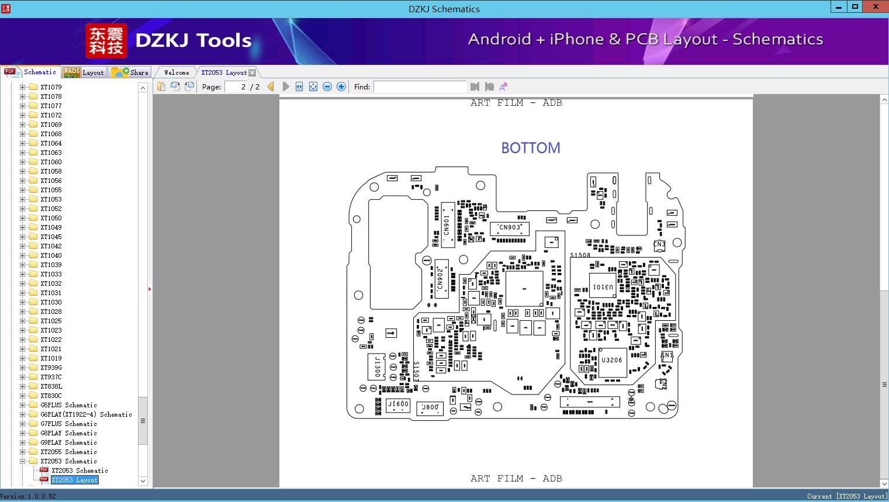Find the next search result
Screen dimensions: 889x502
tap(489, 86)
